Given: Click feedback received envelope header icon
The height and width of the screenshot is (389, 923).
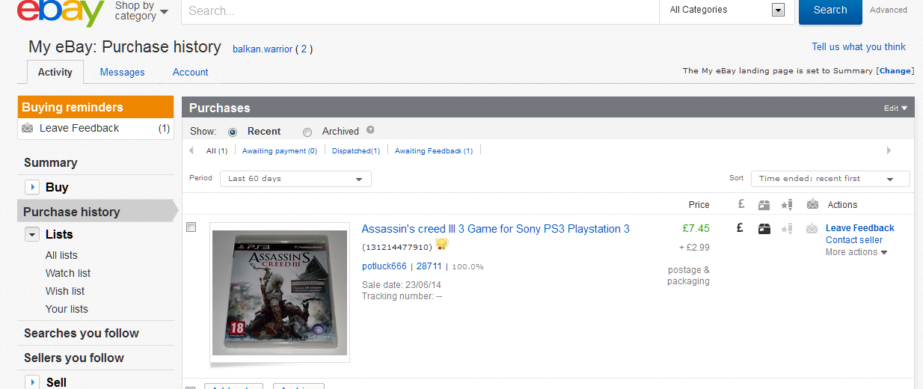Looking at the screenshot, I should (x=812, y=204).
